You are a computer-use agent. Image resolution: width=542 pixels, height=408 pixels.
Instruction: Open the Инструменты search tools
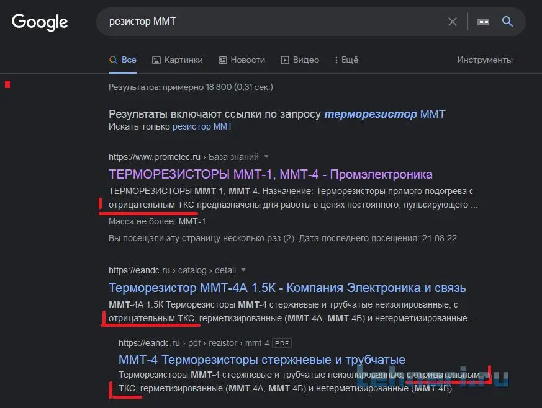pyautogui.click(x=485, y=60)
